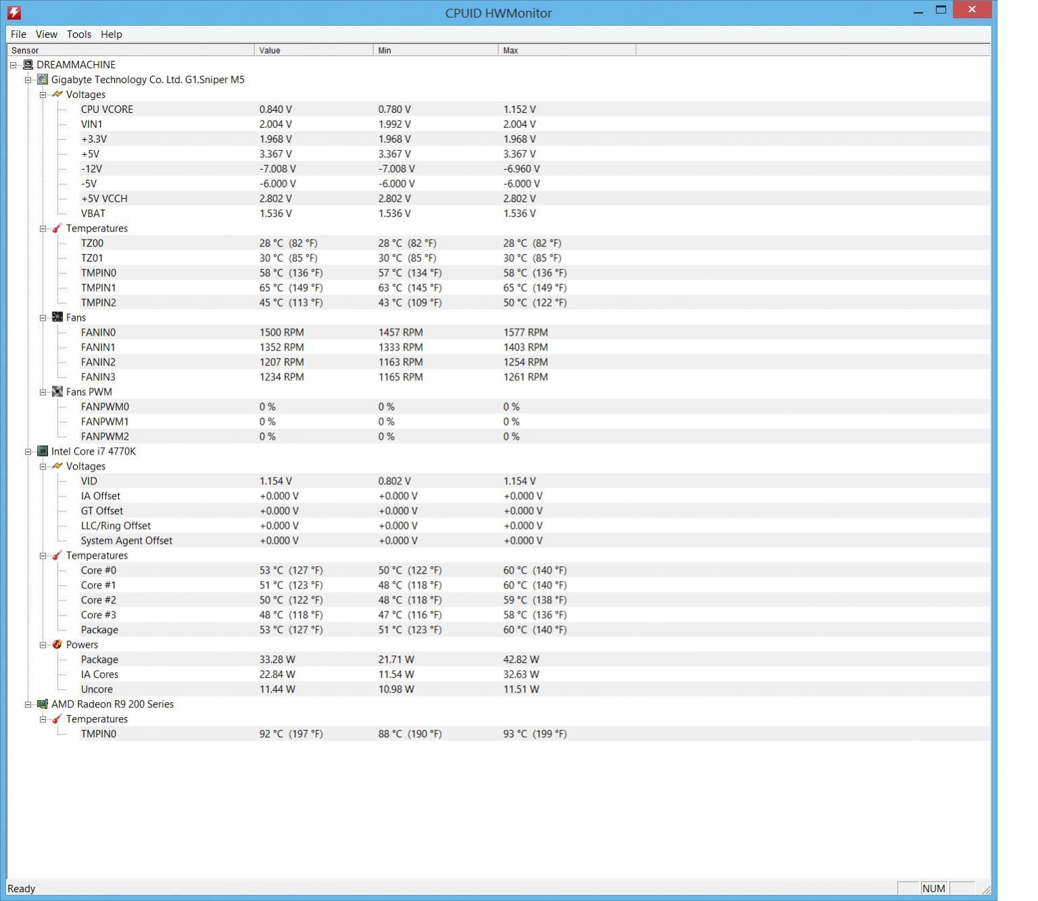Image resolution: width=1038 pixels, height=901 pixels.
Task: Click the 42.82 W Package max value
Action: (x=521, y=660)
